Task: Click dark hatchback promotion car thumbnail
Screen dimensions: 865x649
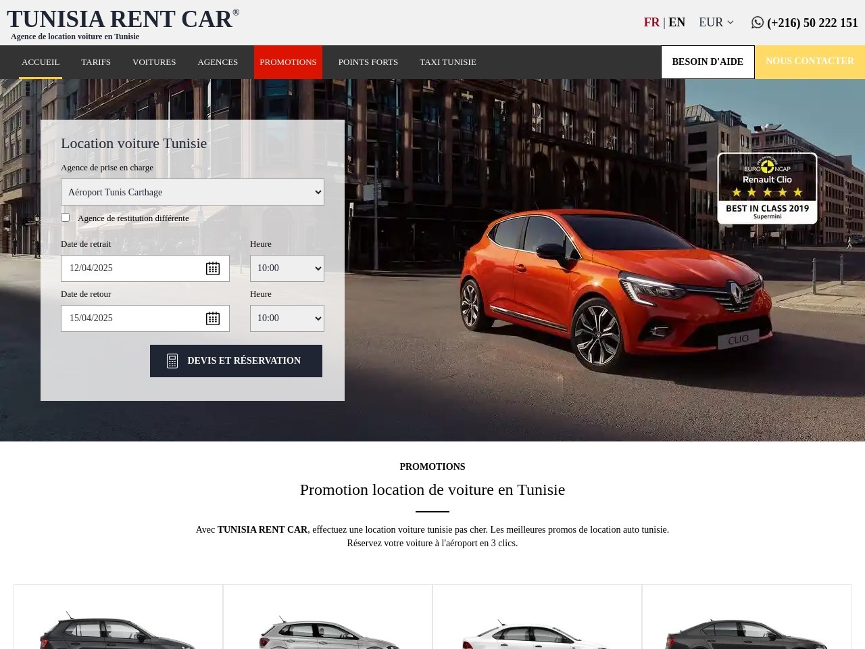Action: pos(118,630)
